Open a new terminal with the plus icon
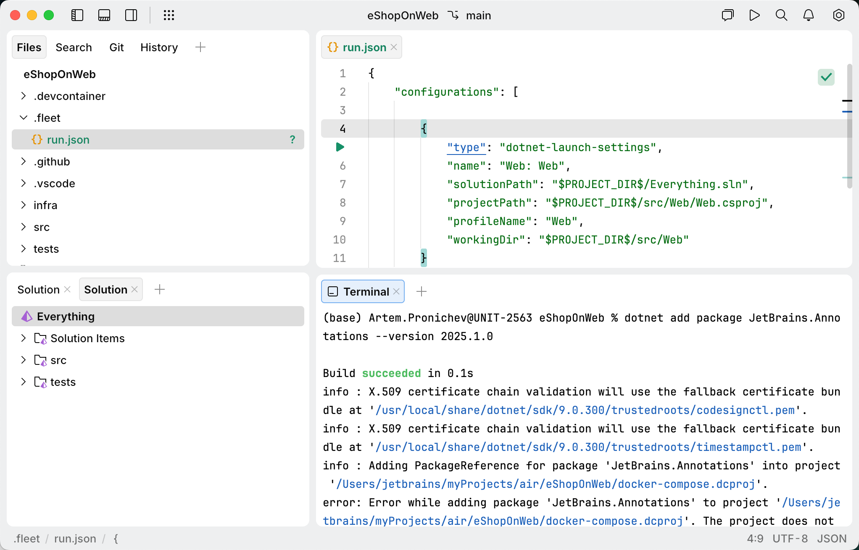 point(422,291)
